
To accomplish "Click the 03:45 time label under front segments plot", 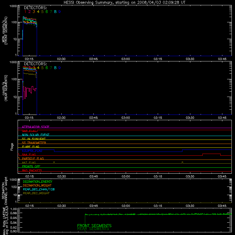I will click(x=222, y=59).
